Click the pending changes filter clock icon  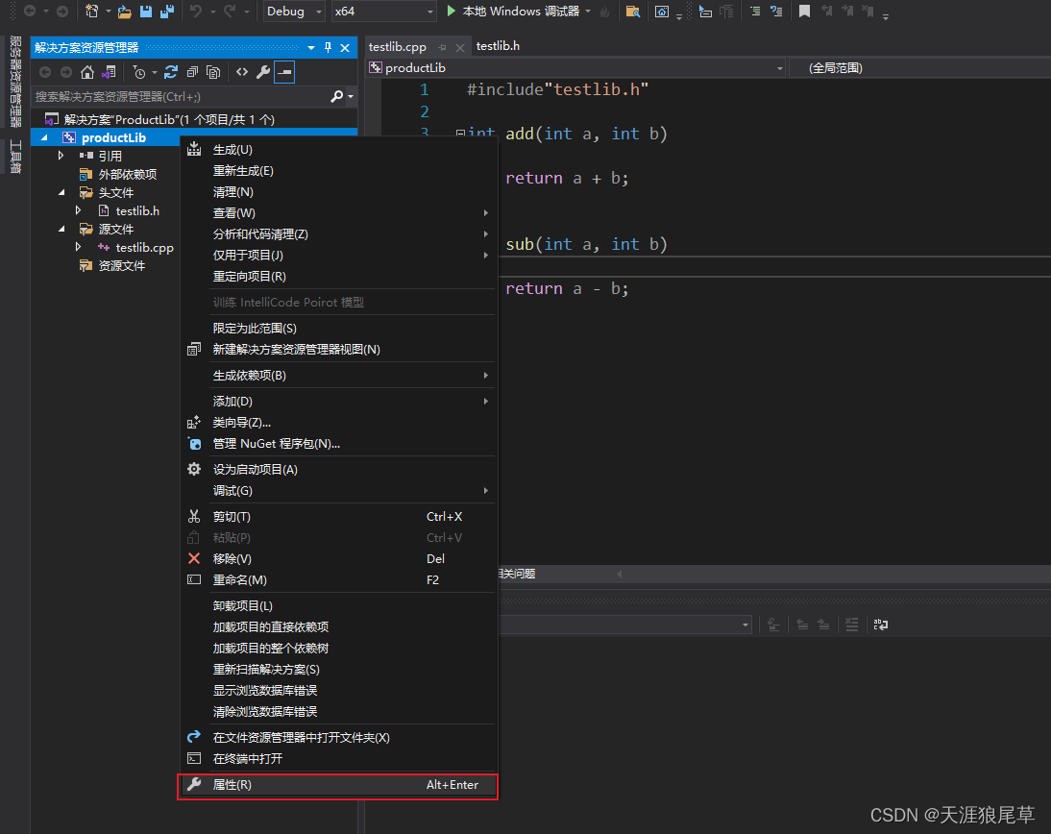(x=139, y=72)
